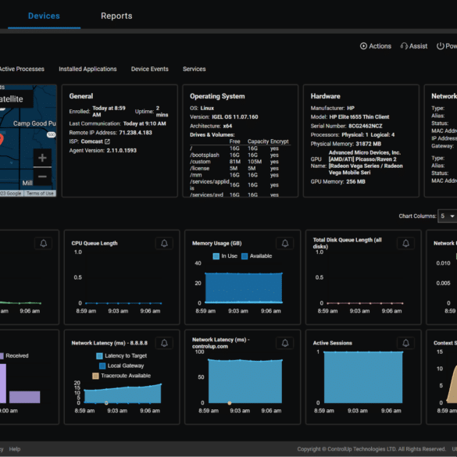
Task: Toggle the Latency to Target legend
Action: [122, 356]
